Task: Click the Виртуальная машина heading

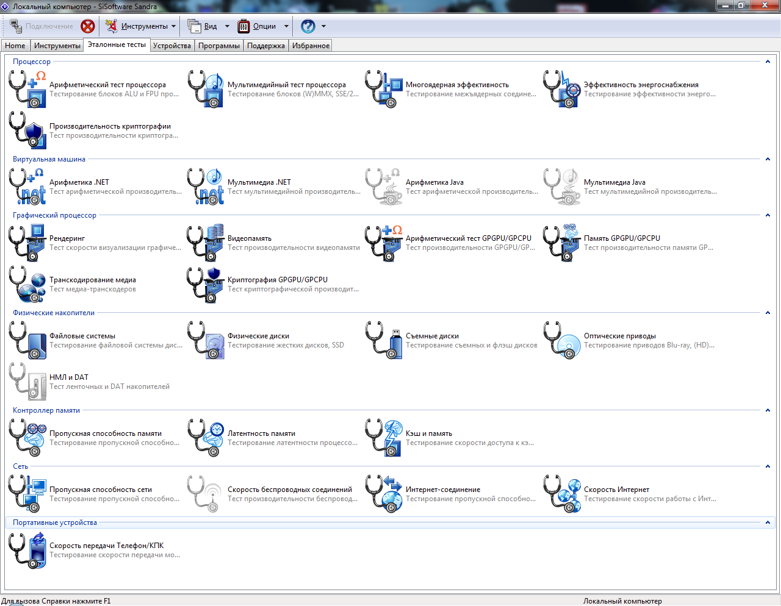Action: 49,159
